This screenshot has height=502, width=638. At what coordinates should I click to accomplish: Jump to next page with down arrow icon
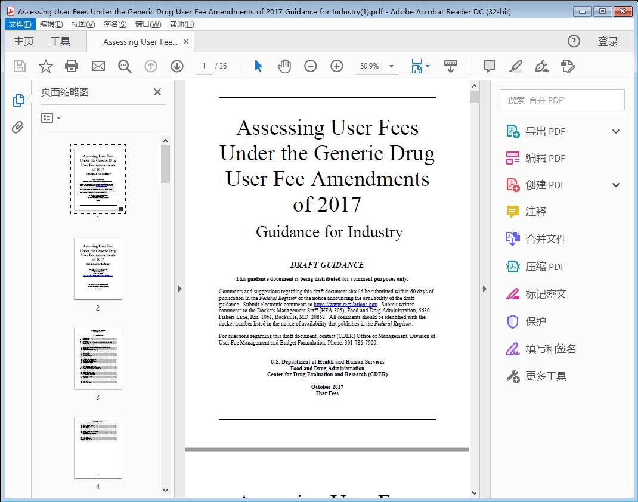177,66
